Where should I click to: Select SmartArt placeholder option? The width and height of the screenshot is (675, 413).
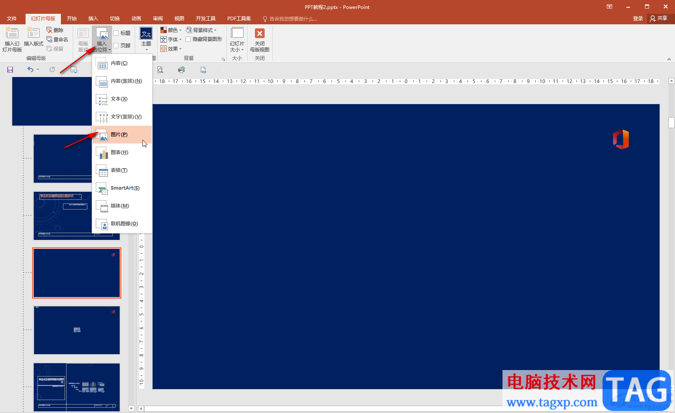click(122, 188)
